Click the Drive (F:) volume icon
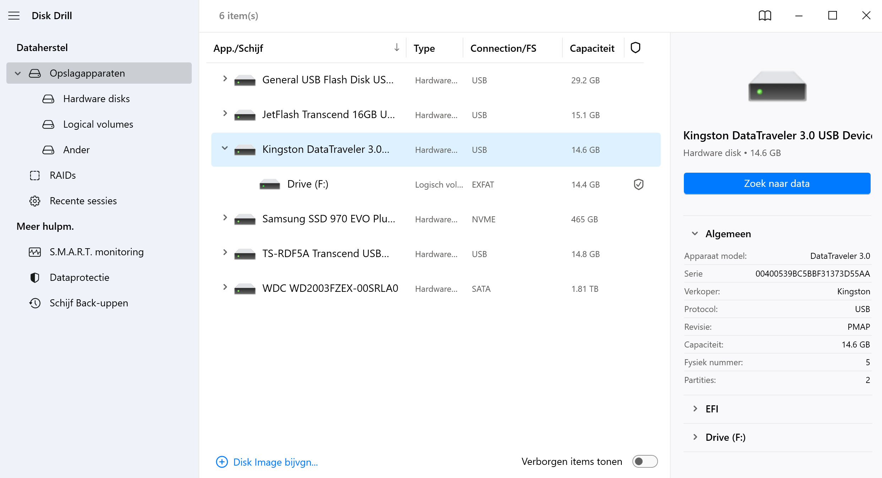Screen dimensions: 882x478 pos(269,185)
